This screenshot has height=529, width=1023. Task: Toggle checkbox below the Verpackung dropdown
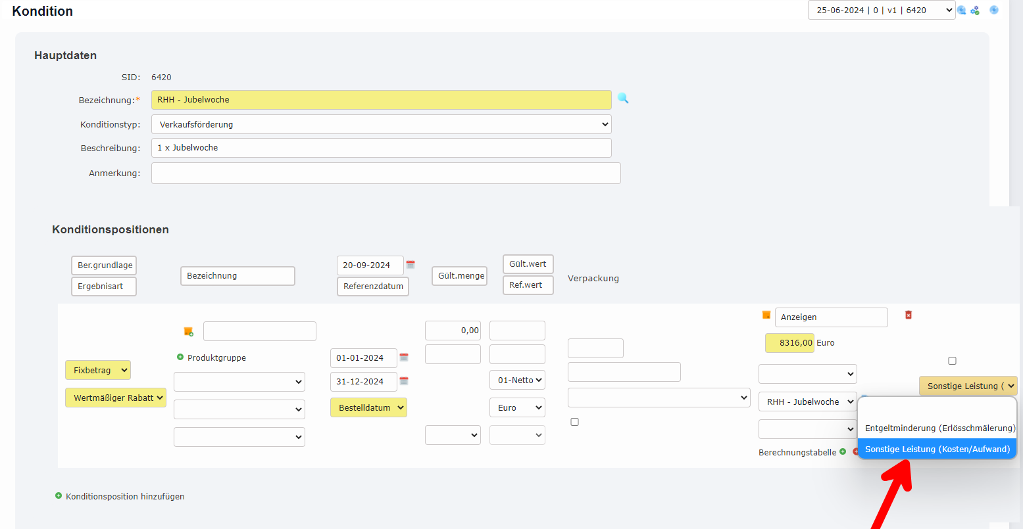pos(574,422)
